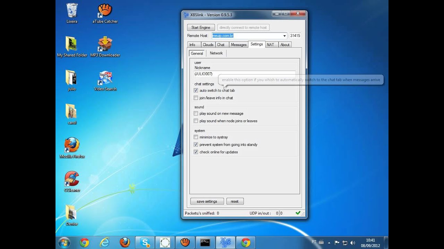The image size is (444, 249).
Task: Open Internet Explorer in taskbar
Action: (x=104, y=242)
